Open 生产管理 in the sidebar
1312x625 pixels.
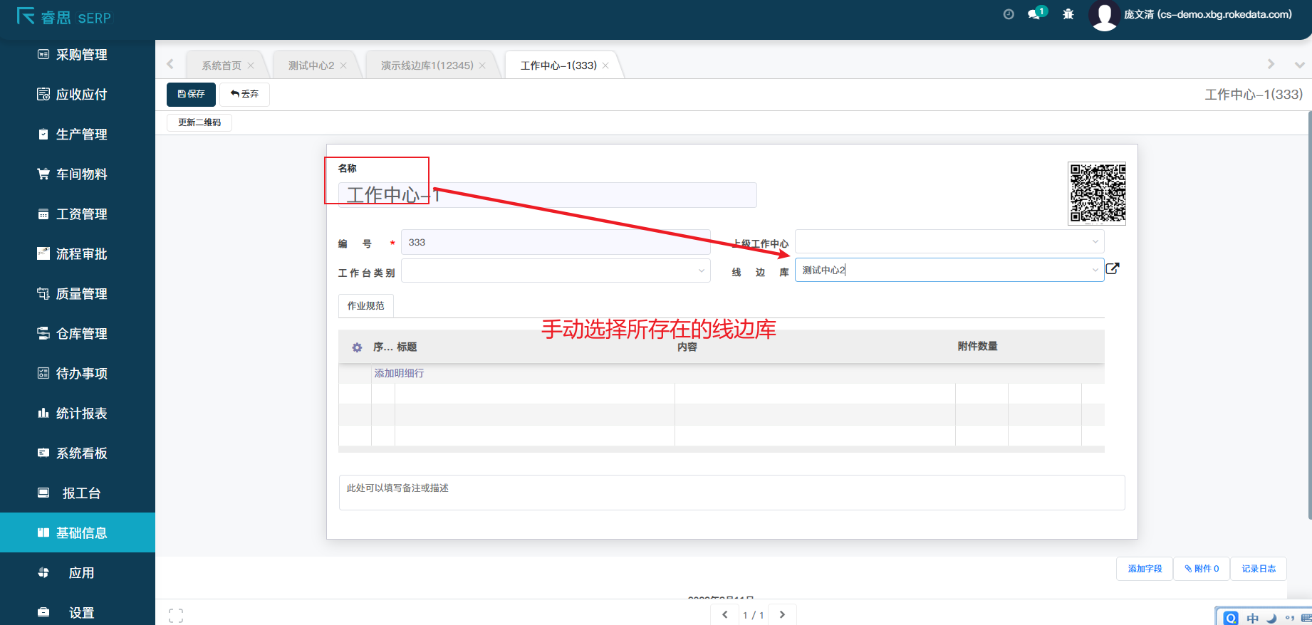(x=81, y=135)
